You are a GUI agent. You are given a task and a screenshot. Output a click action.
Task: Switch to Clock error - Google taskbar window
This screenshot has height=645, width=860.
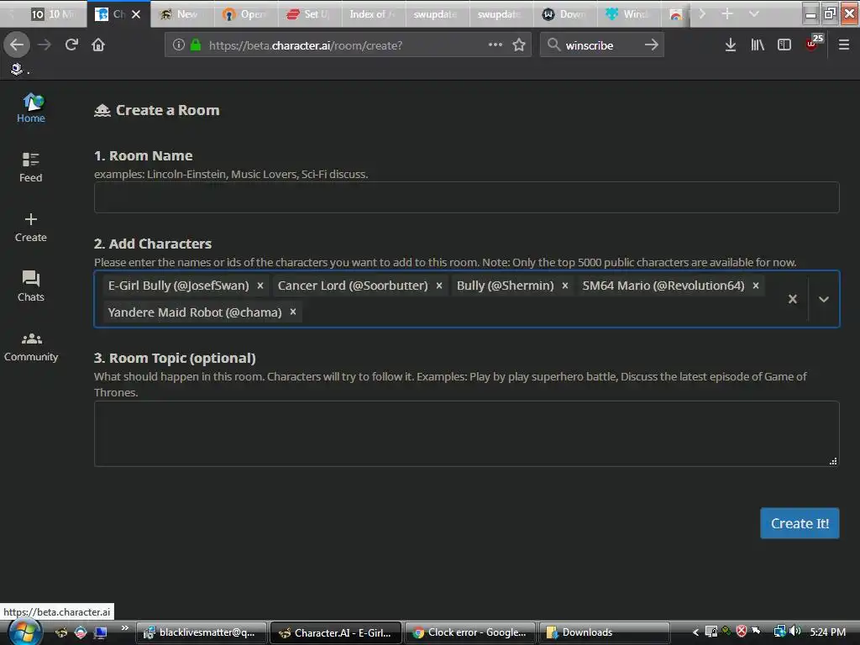click(470, 633)
